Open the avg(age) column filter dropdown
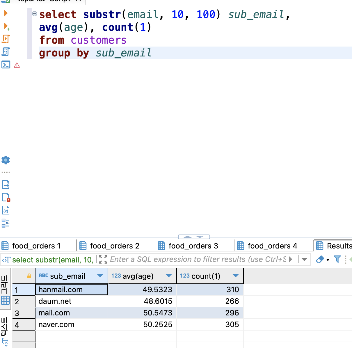Screen dimensions: 352x348 pyautogui.click(x=169, y=276)
